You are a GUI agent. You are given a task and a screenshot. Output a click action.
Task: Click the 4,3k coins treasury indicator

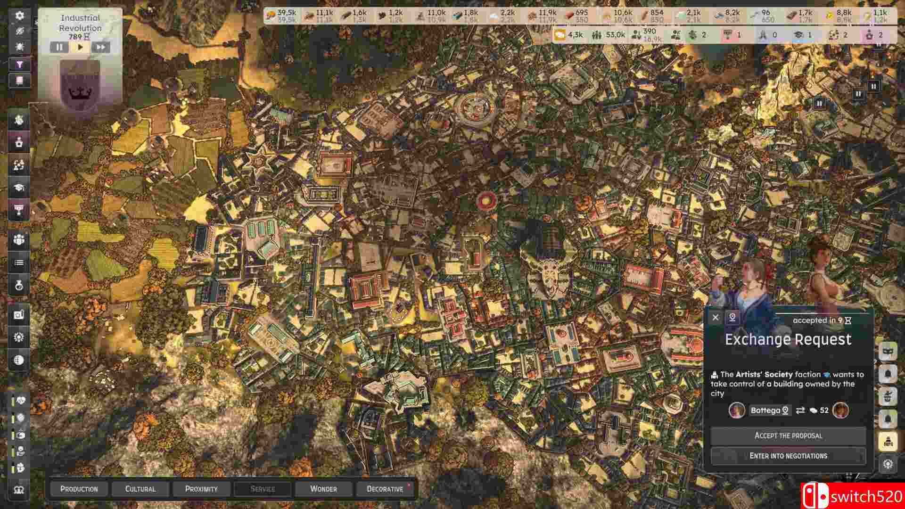coord(569,35)
